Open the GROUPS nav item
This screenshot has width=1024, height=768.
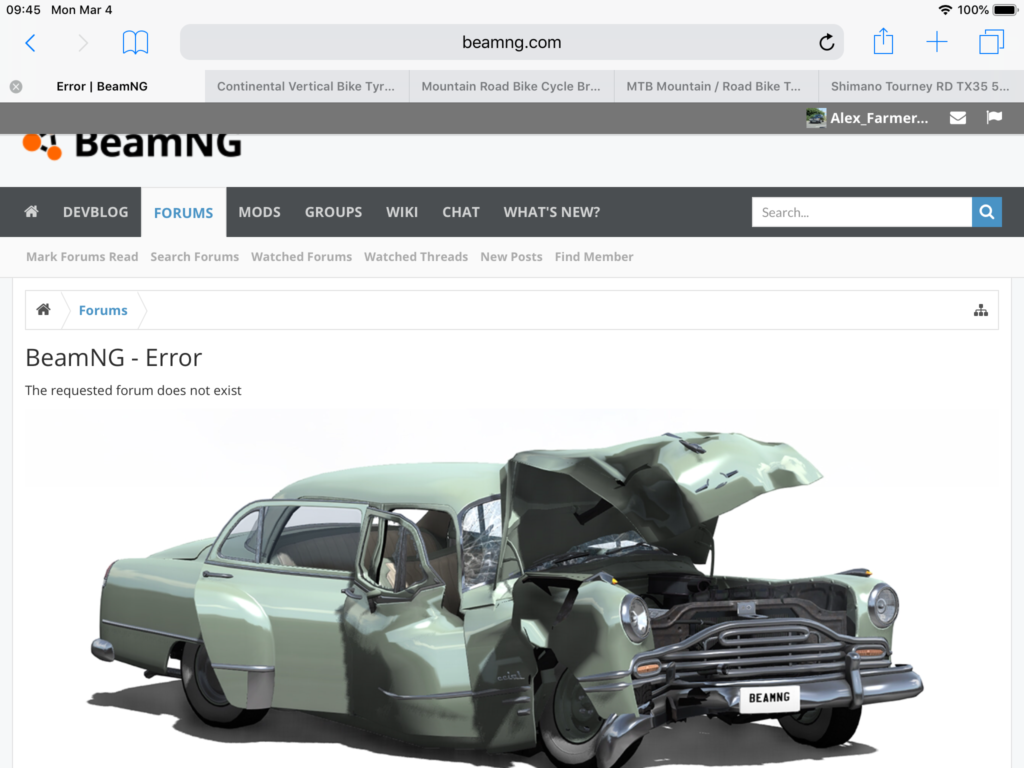333,212
